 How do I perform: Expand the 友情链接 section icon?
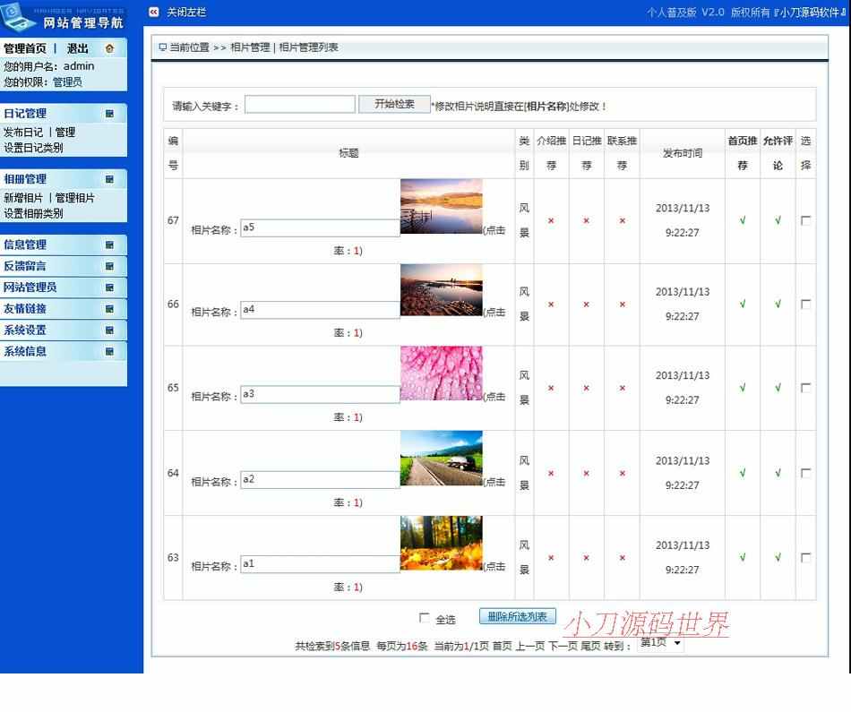coord(109,309)
